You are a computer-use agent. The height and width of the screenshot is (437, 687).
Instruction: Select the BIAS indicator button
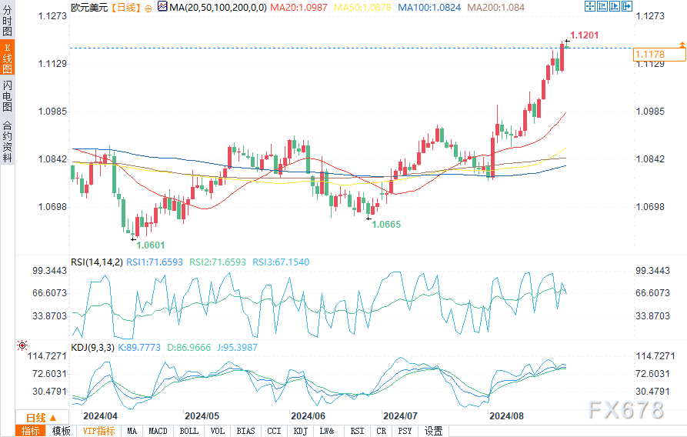(245, 431)
